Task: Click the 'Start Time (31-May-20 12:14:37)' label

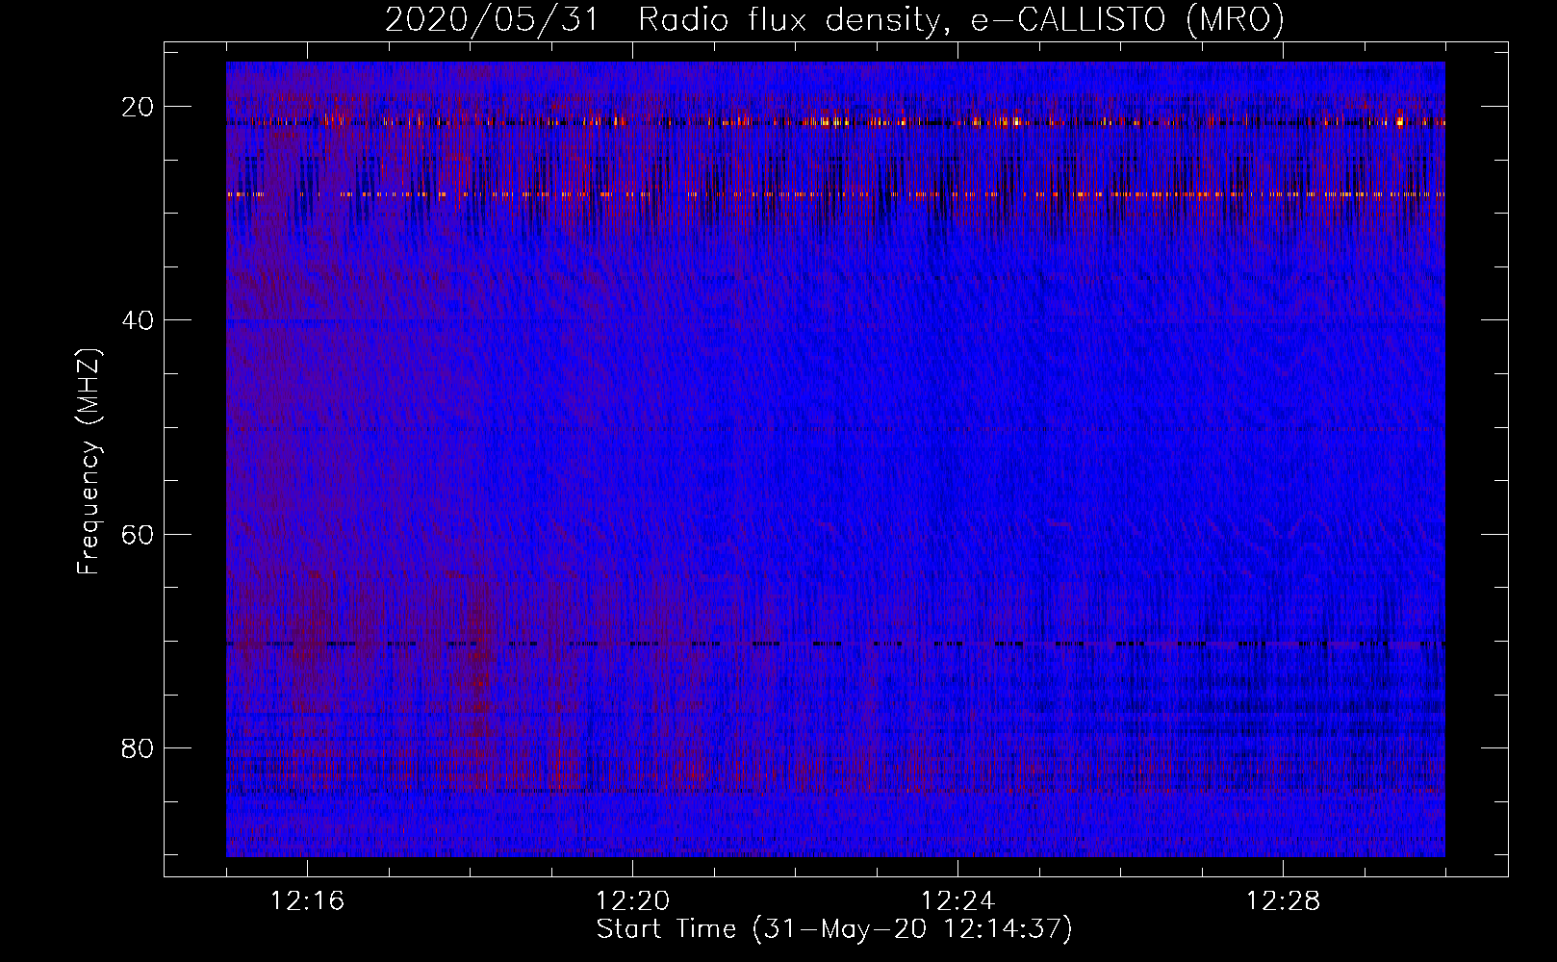Action: (834, 929)
